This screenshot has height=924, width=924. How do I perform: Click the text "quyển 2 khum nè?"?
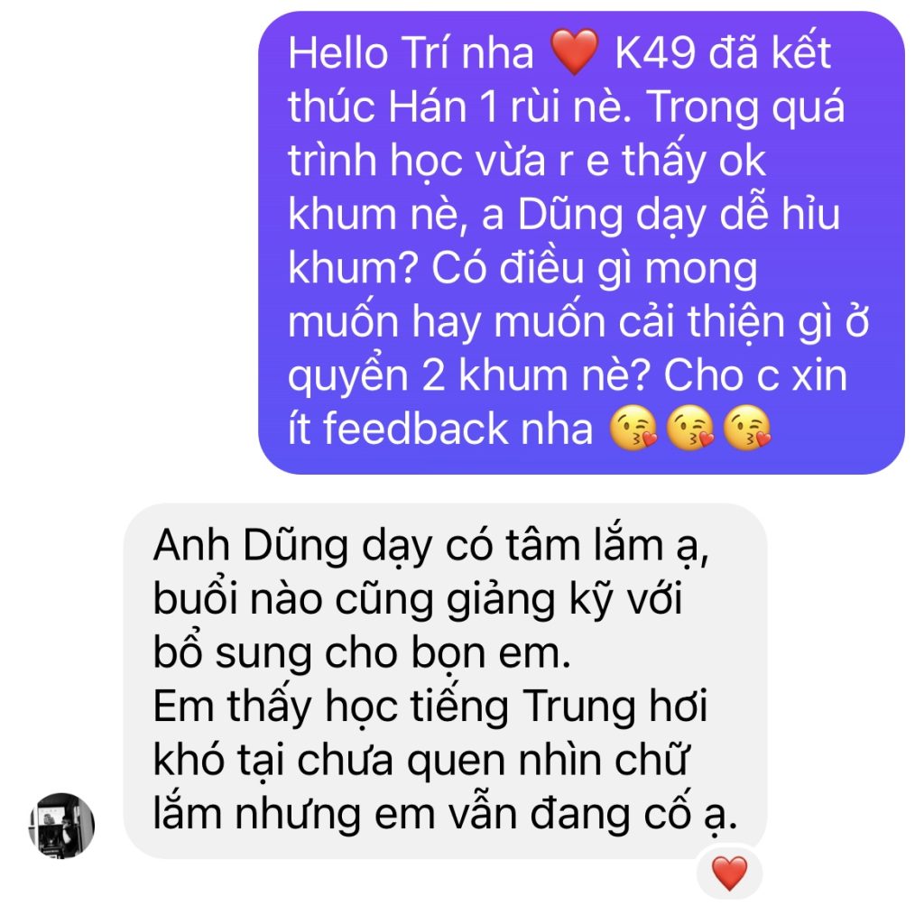coord(468,376)
